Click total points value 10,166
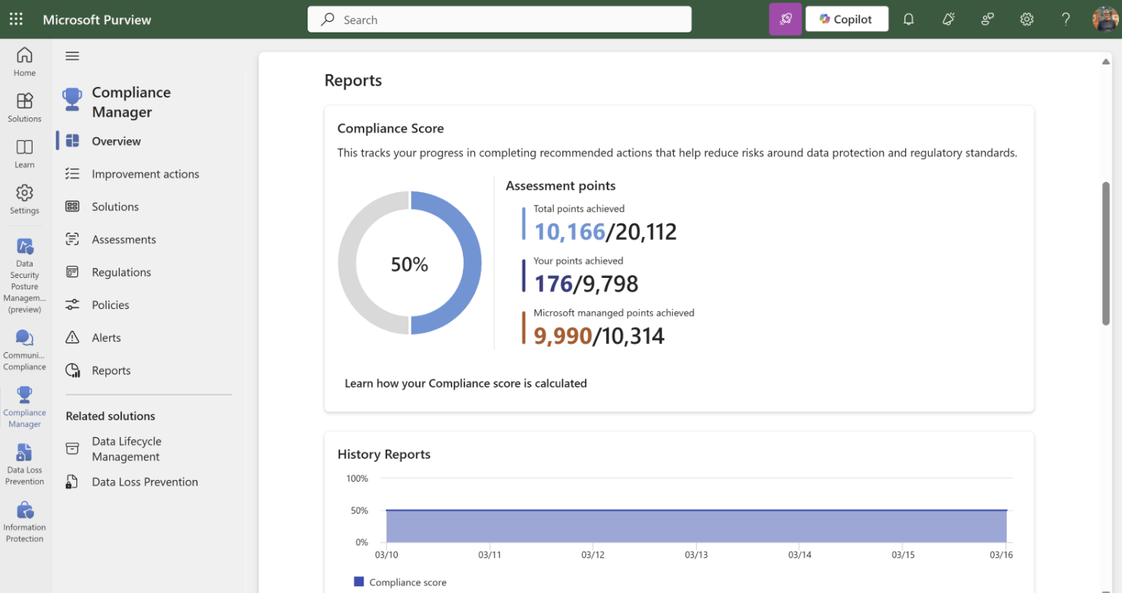 tap(570, 231)
